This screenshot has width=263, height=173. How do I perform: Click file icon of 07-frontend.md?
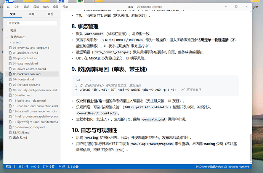pos(10,79)
